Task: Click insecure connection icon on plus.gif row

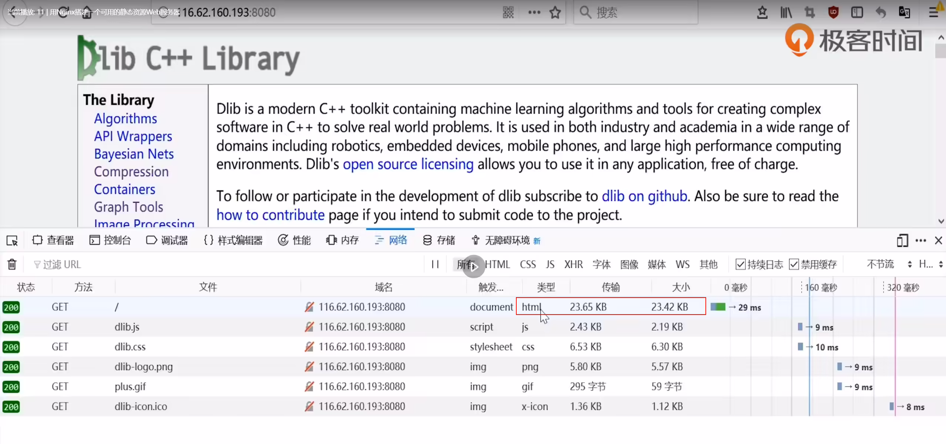Action: click(x=309, y=386)
